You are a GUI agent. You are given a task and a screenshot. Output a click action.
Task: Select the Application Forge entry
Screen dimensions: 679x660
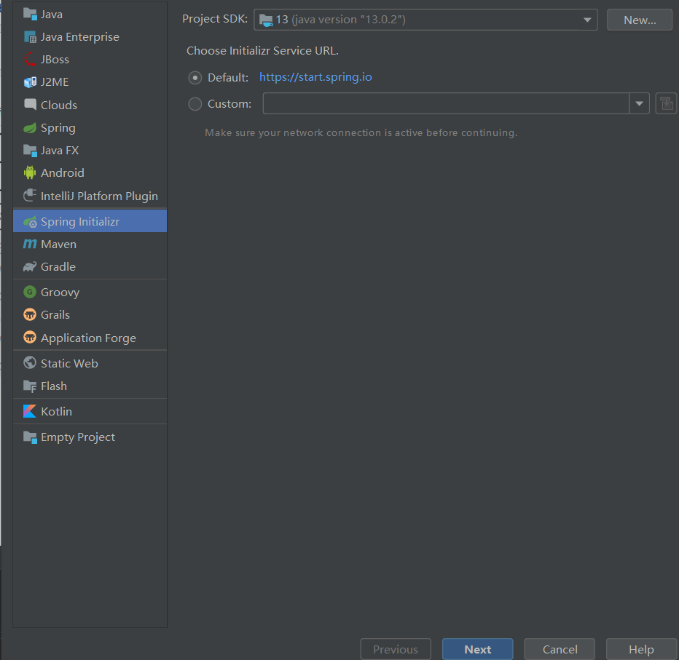[x=90, y=338]
